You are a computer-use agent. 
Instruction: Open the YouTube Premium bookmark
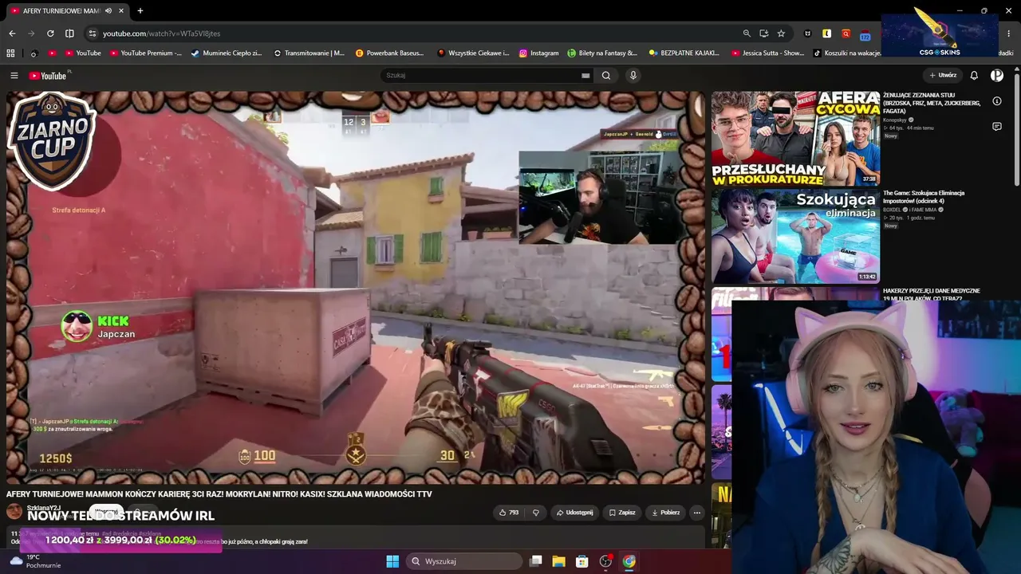[146, 53]
